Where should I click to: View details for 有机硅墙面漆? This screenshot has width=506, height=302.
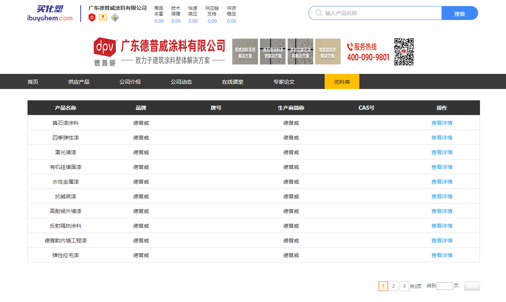[442, 167]
